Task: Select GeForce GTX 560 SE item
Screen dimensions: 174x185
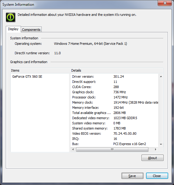Action: (27, 76)
